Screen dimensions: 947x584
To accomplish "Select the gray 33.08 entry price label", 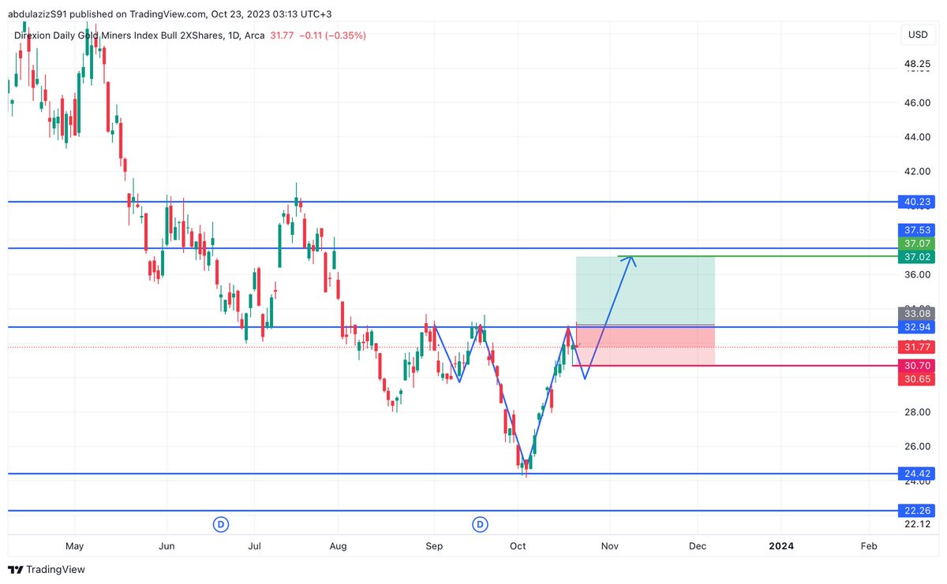I will (918, 313).
